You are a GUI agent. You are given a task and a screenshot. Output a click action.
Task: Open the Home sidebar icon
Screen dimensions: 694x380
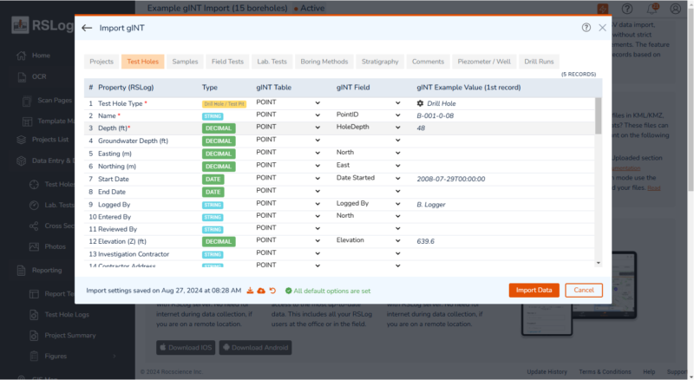pos(21,56)
